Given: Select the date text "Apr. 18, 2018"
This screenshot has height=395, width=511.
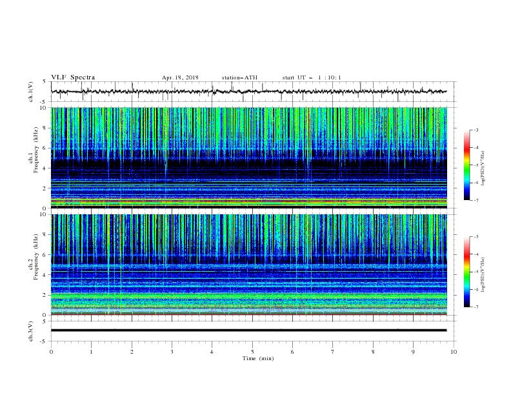Looking at the screenshot, I should pyautogui.click(x=180, y=77).
